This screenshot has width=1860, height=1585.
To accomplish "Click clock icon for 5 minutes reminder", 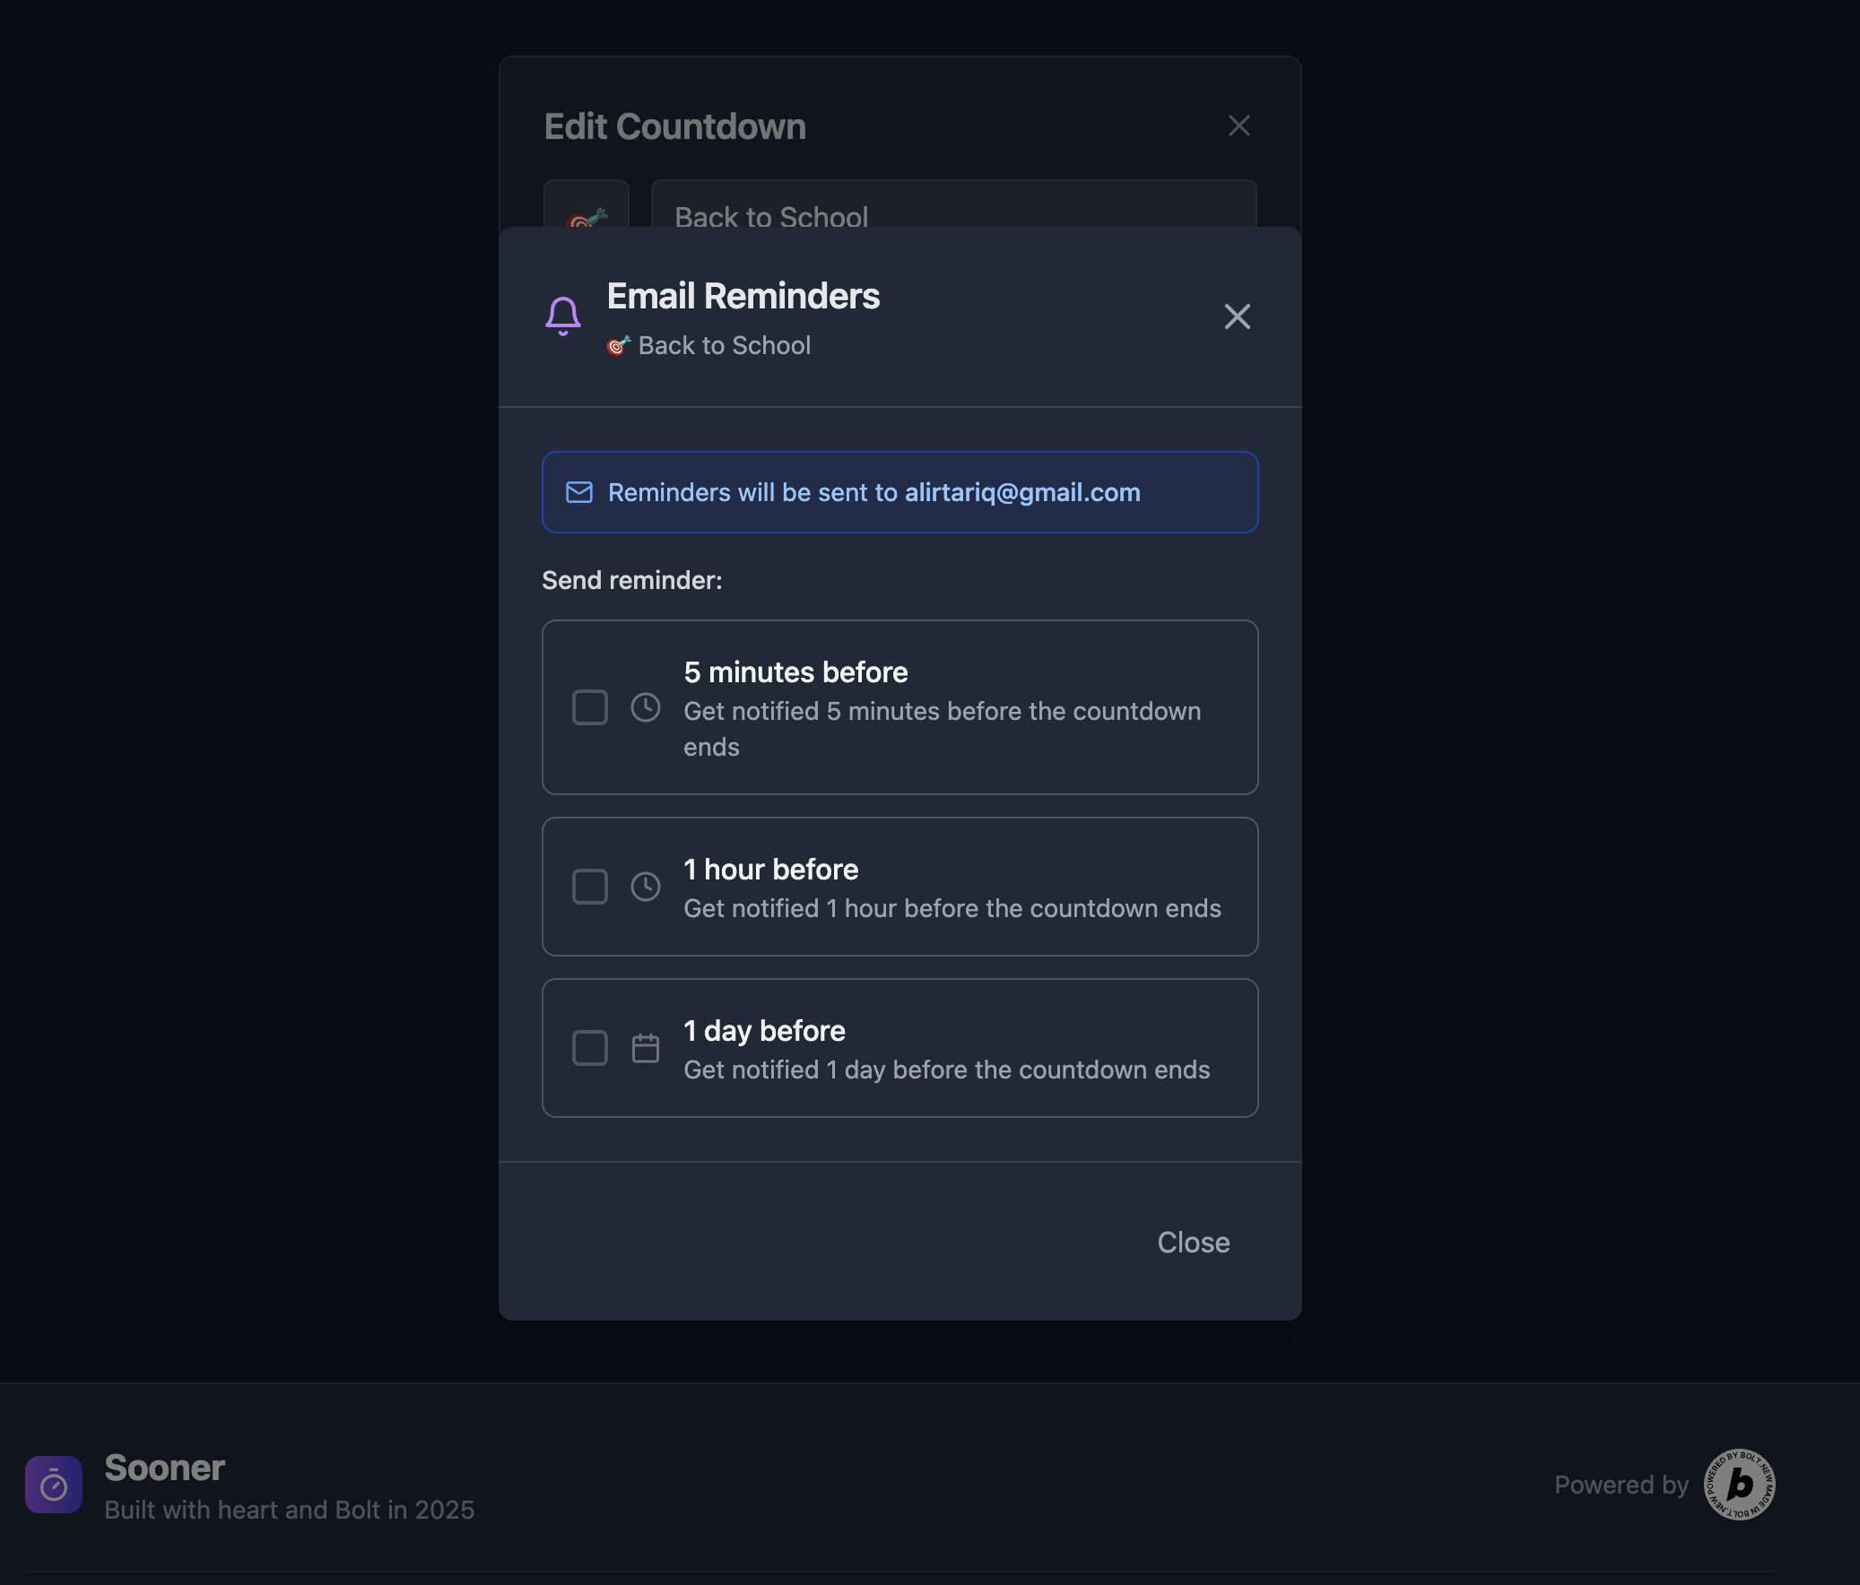I will pos(646,707).
